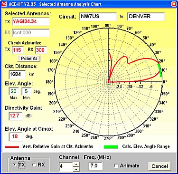Click the Freq. (MHz) field showing 7.0
Screen dimensions: 178x174
[95, 166]
